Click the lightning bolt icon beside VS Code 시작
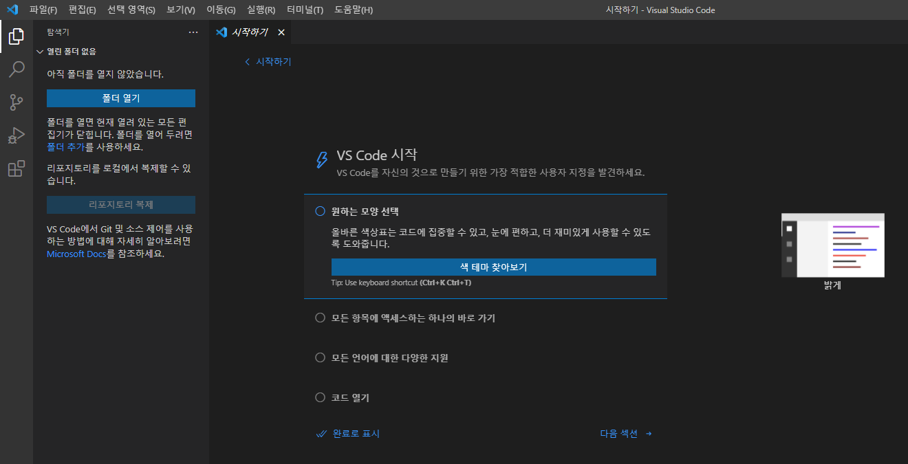Screen dimensions: 908x464 click(321, 160)
